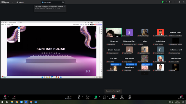The image size is (186, 104).
Task: Expand the Apps options arrow
Action: pyautogui.click(x=107, y=96)
